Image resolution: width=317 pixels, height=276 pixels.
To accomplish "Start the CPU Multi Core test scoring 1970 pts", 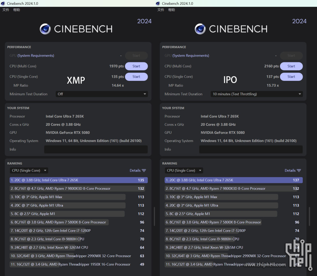I will pos(136,66).
